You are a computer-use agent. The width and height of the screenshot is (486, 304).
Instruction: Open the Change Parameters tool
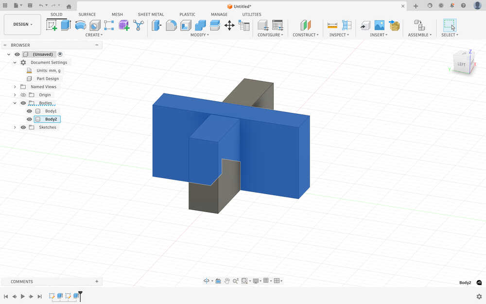tap(244, 25)
